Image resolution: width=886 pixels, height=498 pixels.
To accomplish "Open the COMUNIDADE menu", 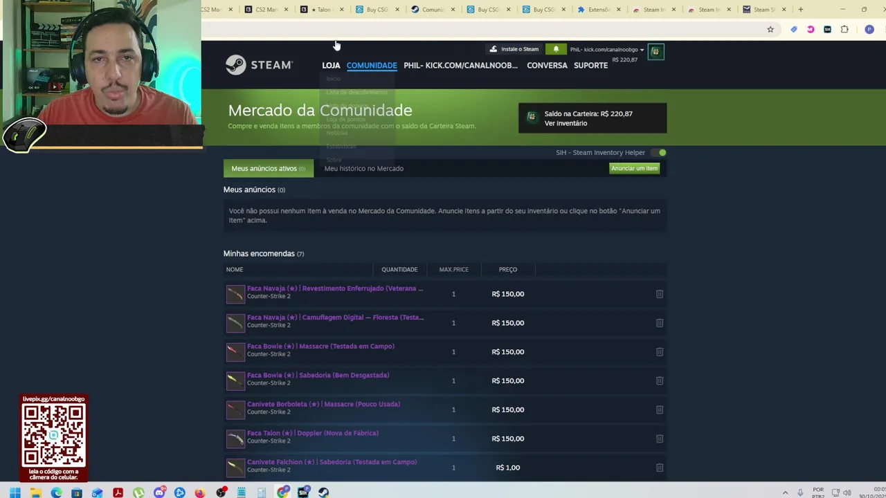I will tap(372, 65).
